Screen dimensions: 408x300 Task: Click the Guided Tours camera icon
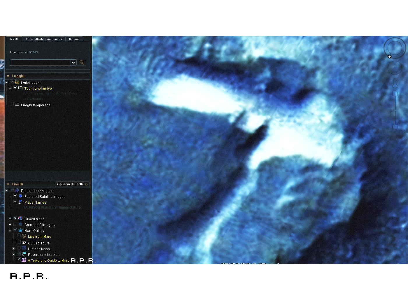[x=24, y=242]
